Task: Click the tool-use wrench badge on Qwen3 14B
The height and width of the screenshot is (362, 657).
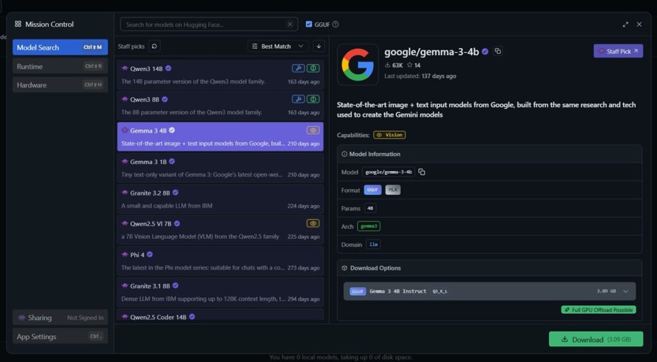Action: tap(298, 68)
